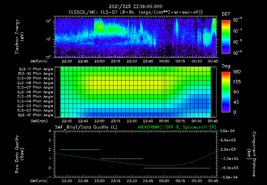Click the Deg color scale label
This screenshot has height=185, width=267.
click(226, 66)
